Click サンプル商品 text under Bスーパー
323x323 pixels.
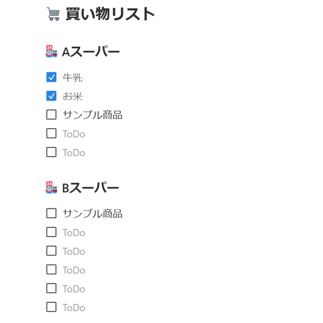pos(93,214)
